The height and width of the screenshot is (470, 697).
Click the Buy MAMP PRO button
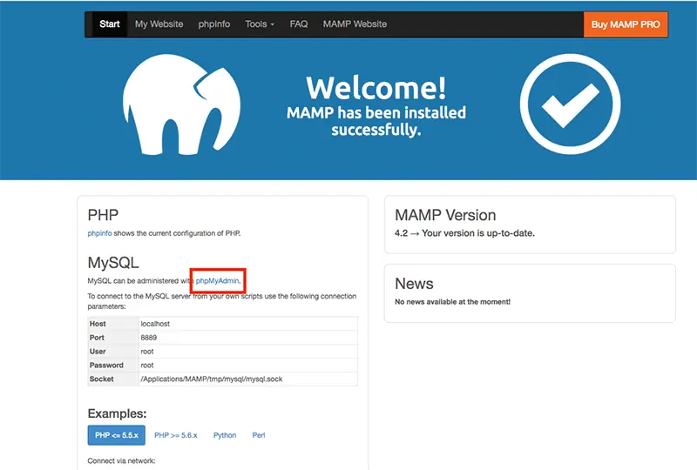point(626,24)
